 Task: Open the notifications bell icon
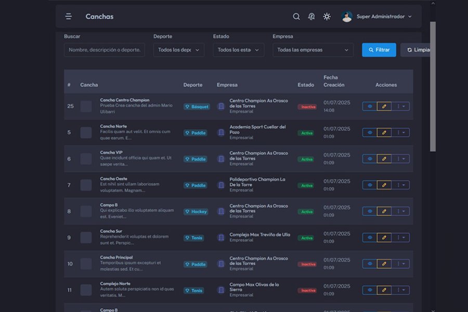pyautogui.click(x=311, y=17)
